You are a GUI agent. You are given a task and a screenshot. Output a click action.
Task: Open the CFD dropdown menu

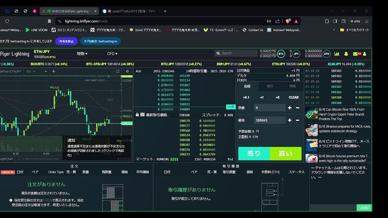click(x=112, y=54)
